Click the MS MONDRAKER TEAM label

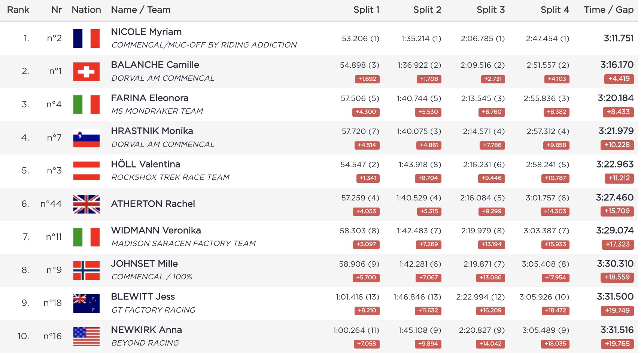(157, 111)
